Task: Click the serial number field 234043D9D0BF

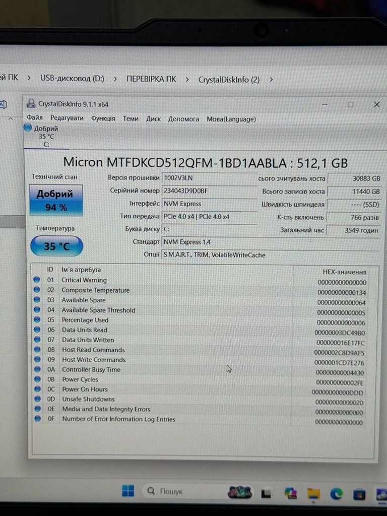Action: pos(209,191)
